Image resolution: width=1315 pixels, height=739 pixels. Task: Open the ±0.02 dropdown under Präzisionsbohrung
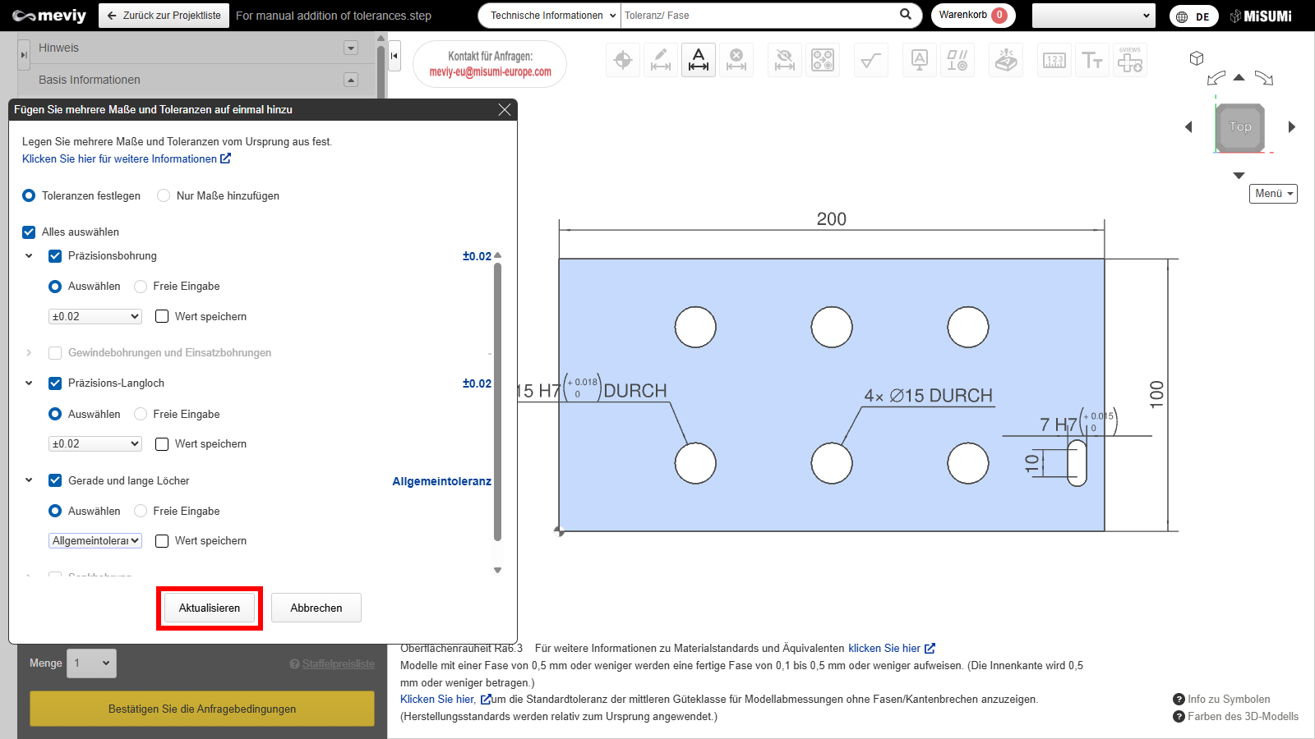pyautogui.click(x=95, y=316)
